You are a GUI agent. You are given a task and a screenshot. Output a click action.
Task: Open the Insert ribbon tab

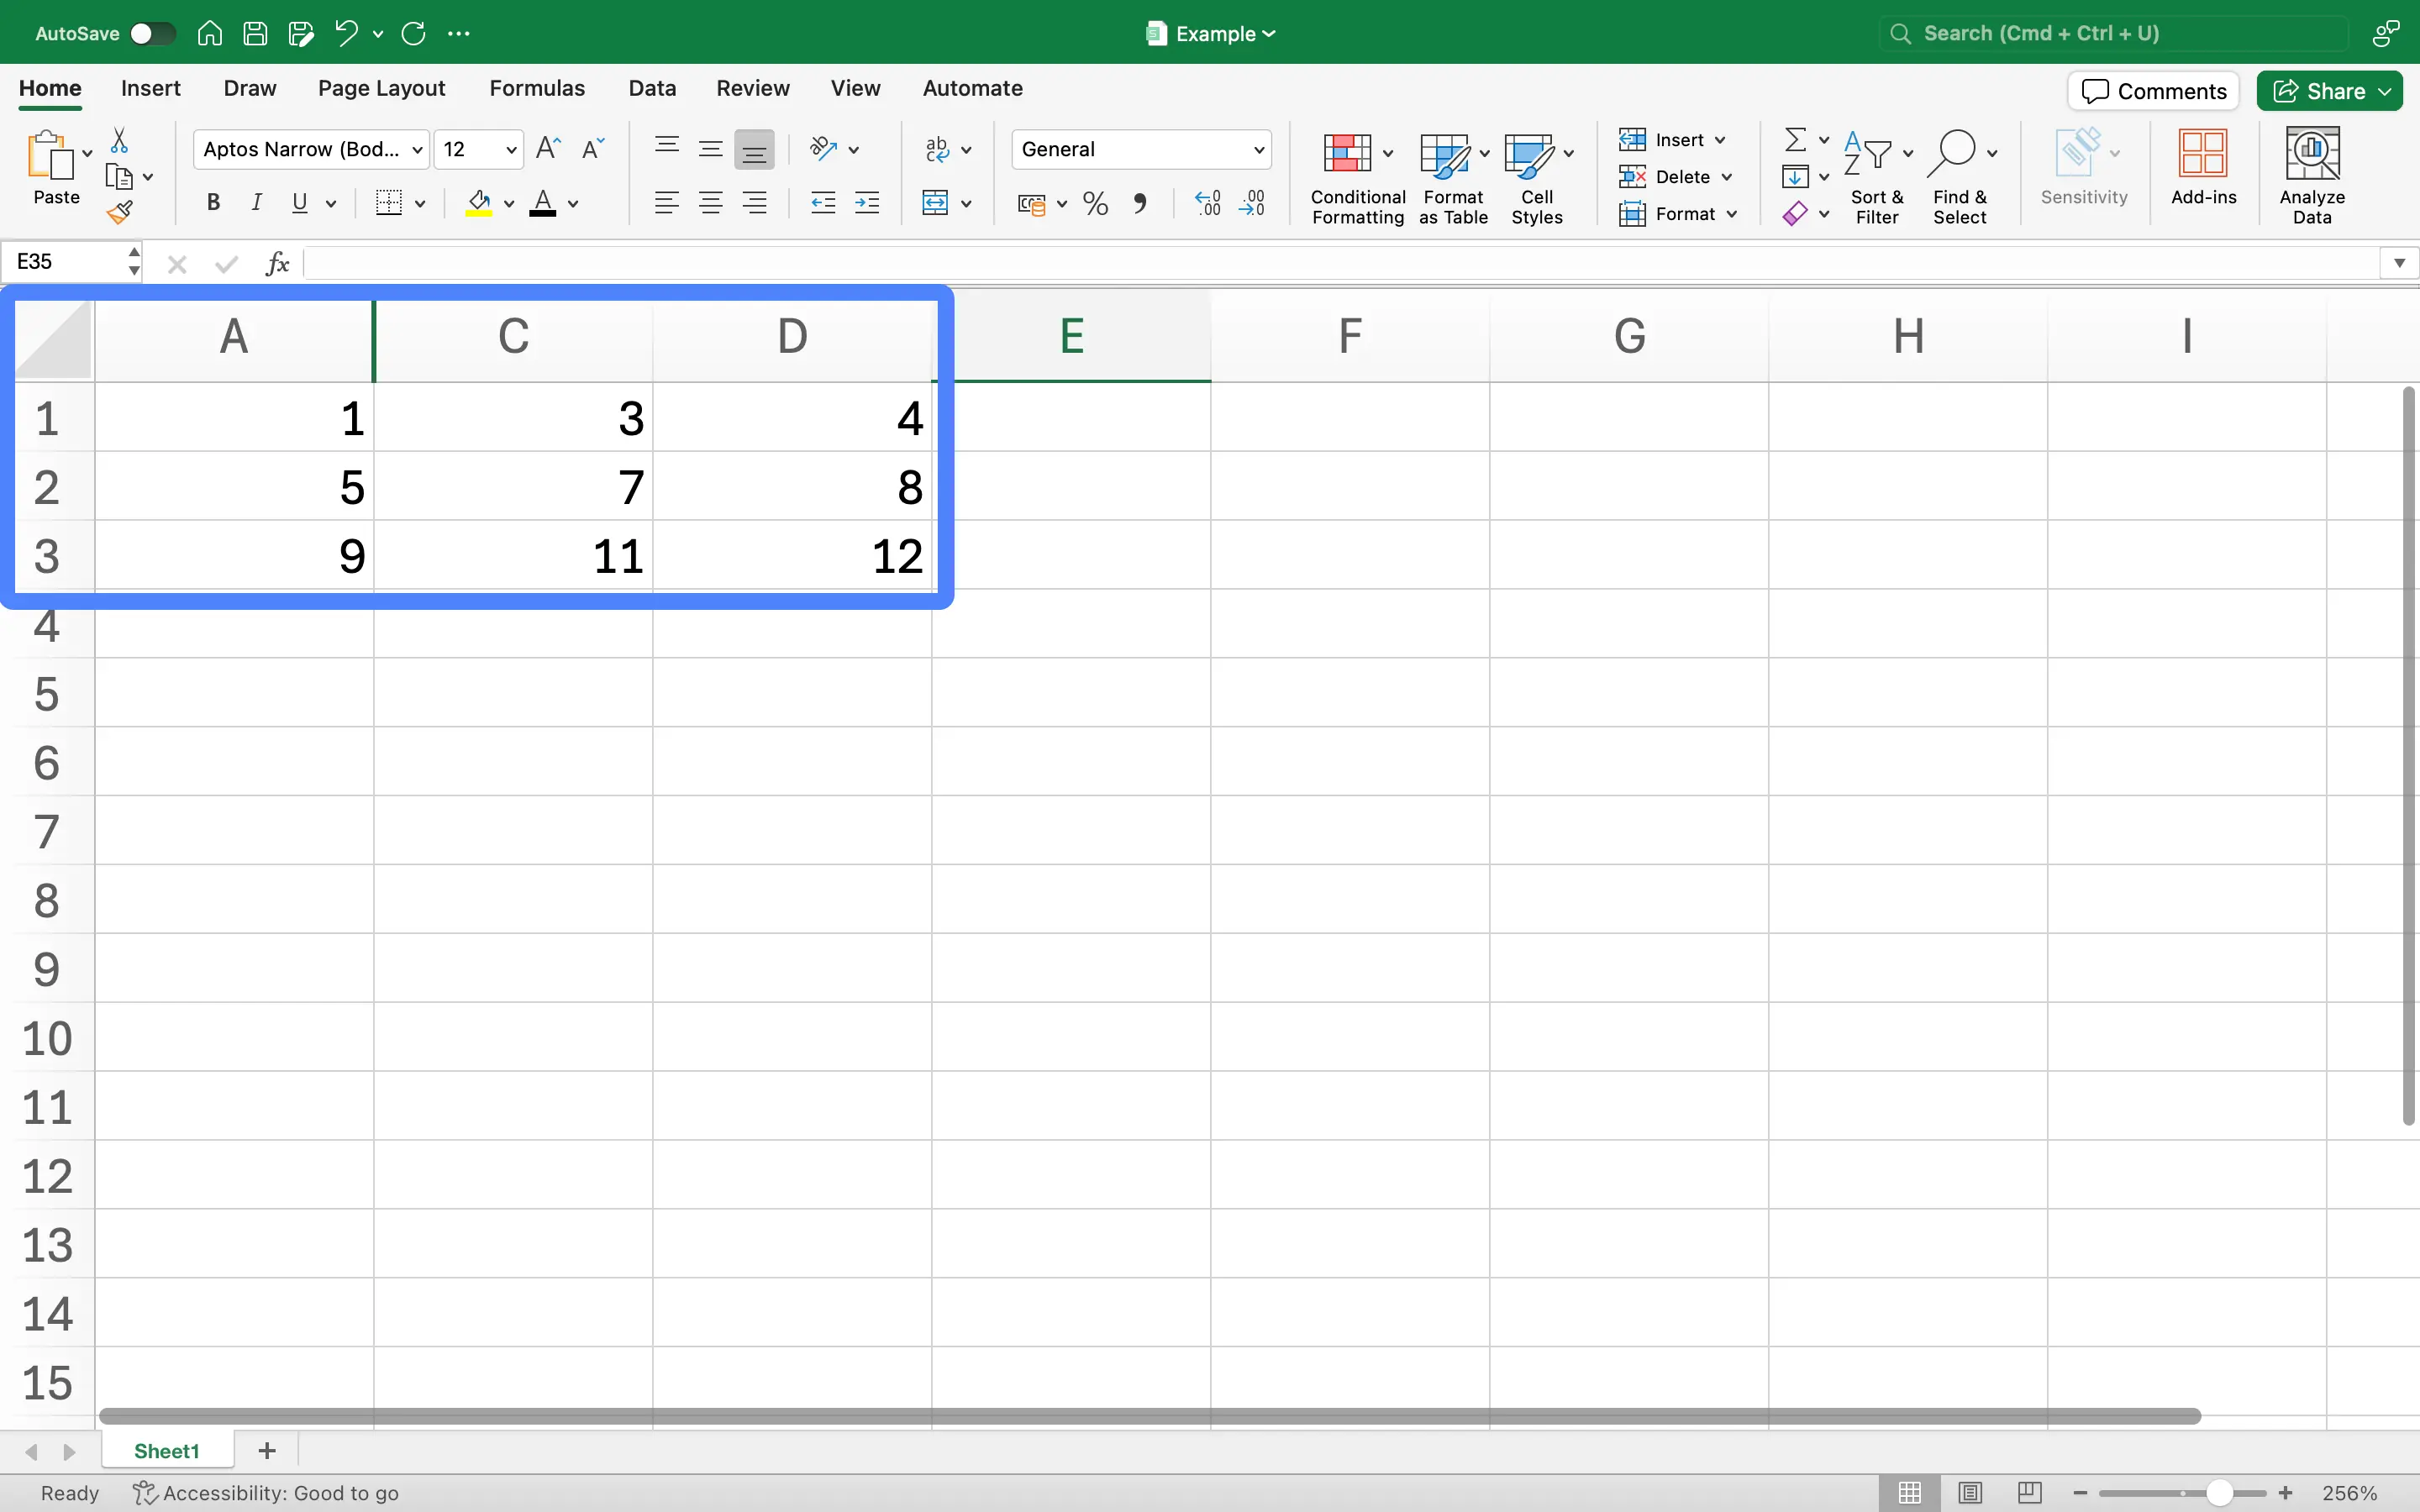pyautogui.click(x=150, y=88)
